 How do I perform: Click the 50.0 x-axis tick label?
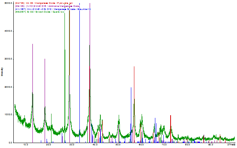click(x=118, y=145)
